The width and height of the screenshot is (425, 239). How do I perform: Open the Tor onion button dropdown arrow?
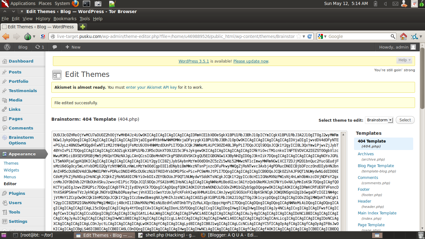coord(34,37)
